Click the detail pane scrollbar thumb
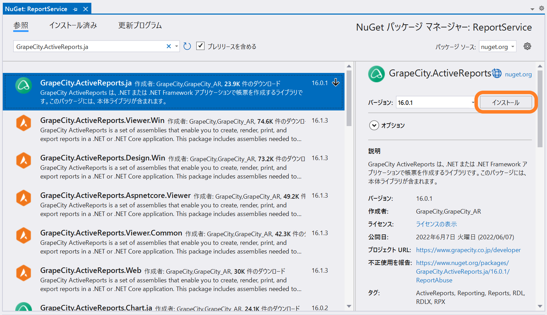 (x=540, y=109)
